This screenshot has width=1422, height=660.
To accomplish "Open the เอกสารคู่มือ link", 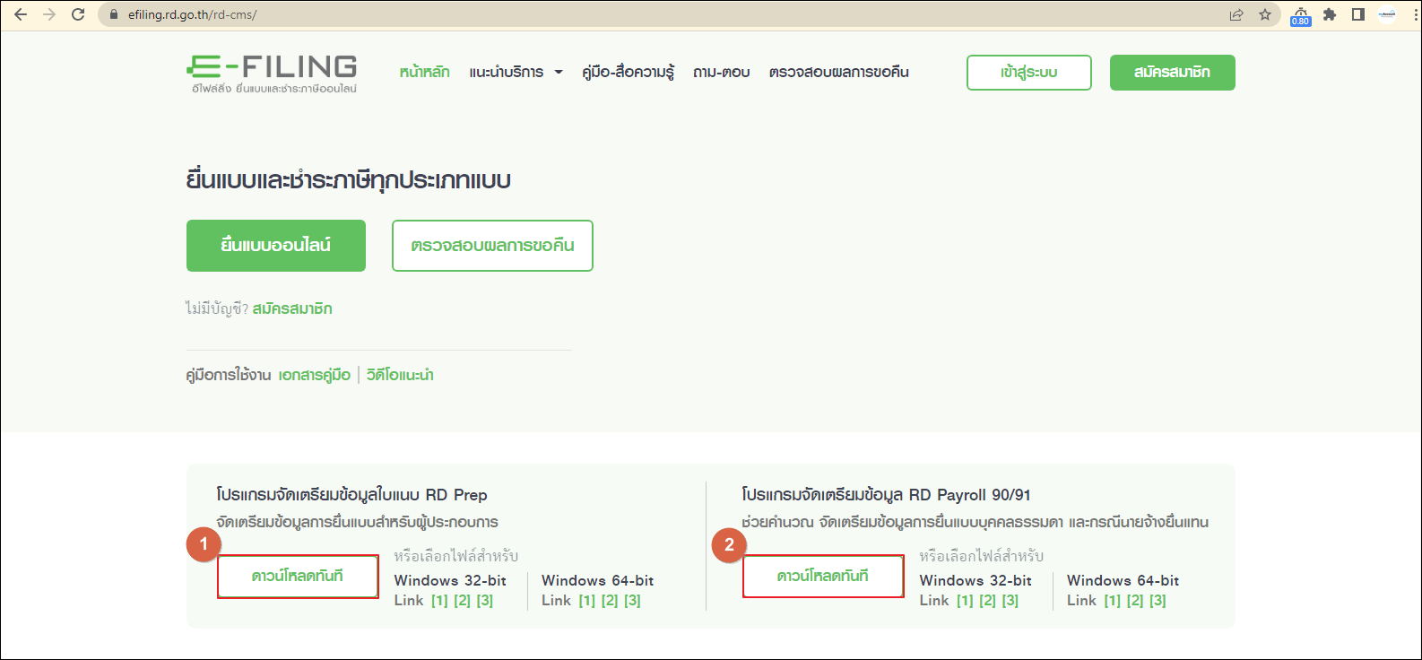I will tap(315, 375).
